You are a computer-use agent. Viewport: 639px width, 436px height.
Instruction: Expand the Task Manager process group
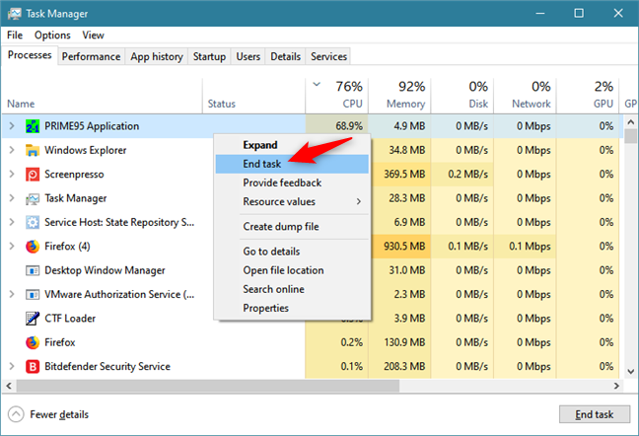tap(12, 198)
